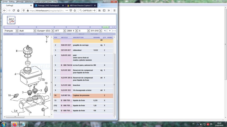Open the Avira antivirus tray icon
227x127 pixels.
(208, 124)
